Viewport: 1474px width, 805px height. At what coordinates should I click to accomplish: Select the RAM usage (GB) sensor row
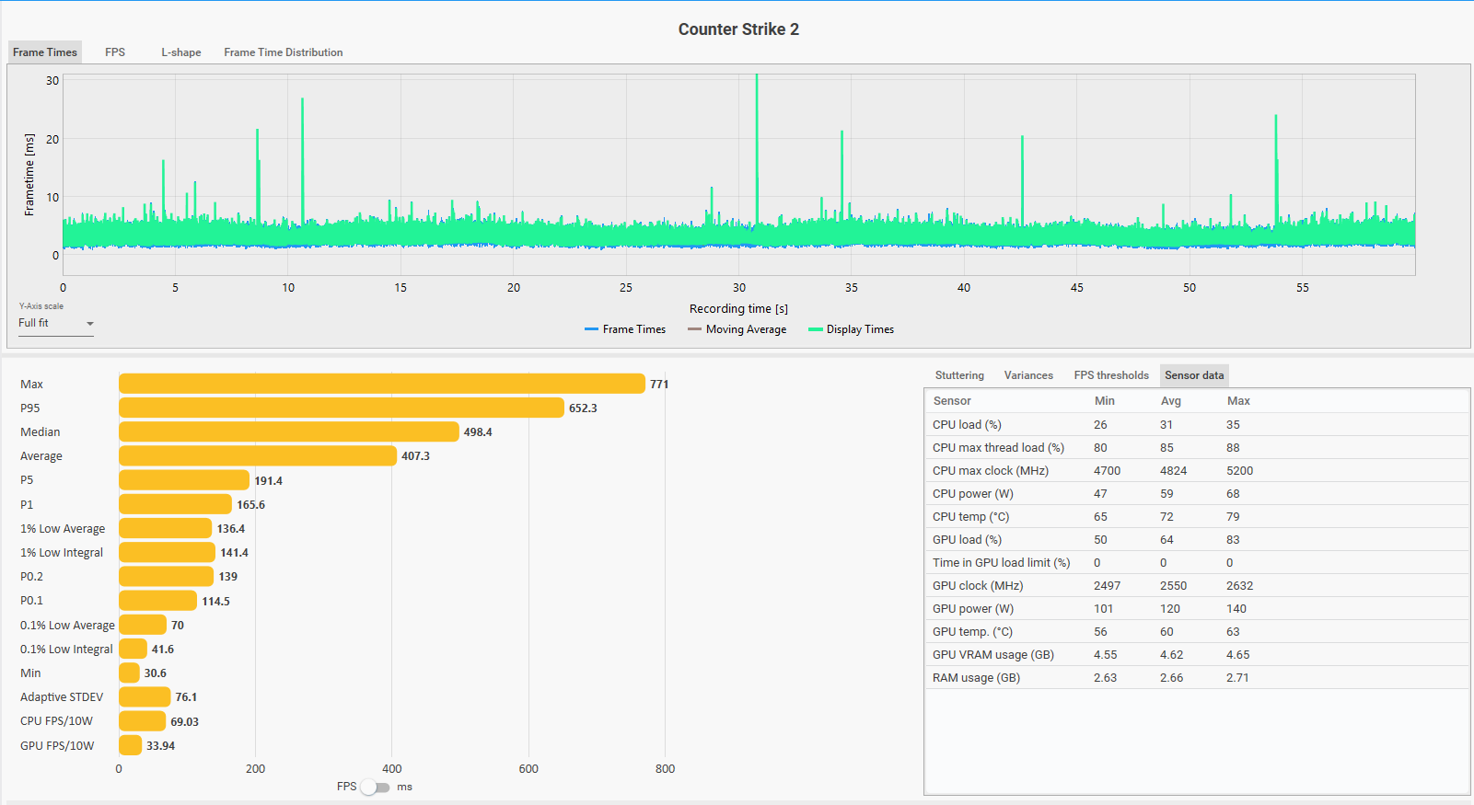(1197, 678)
